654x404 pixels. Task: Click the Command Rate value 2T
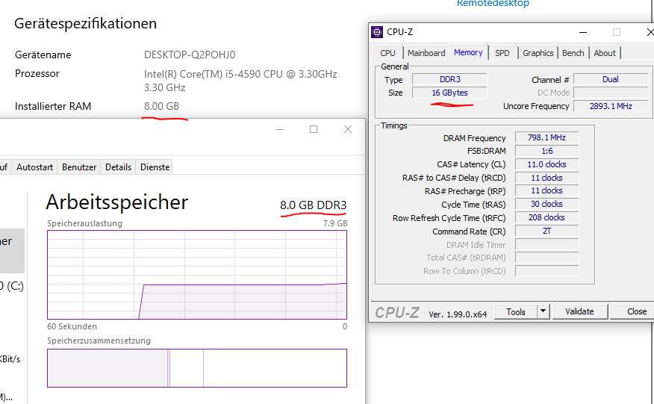tap(546, 231)
